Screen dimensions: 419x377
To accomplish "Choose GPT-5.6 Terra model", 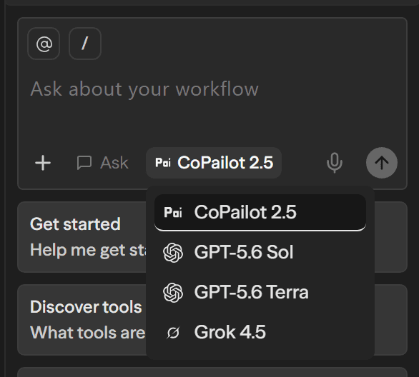I will coord(260,292).
